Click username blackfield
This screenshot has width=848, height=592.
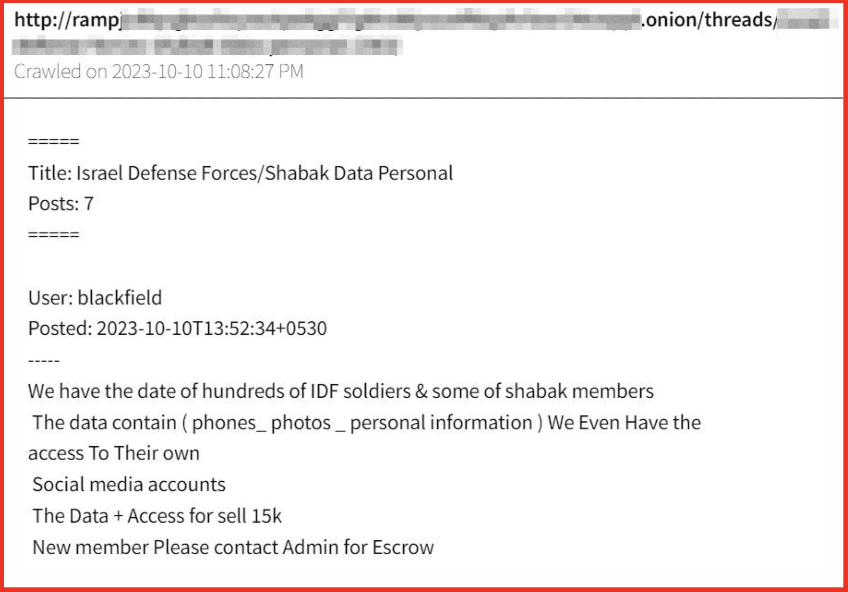coord(120,298)
